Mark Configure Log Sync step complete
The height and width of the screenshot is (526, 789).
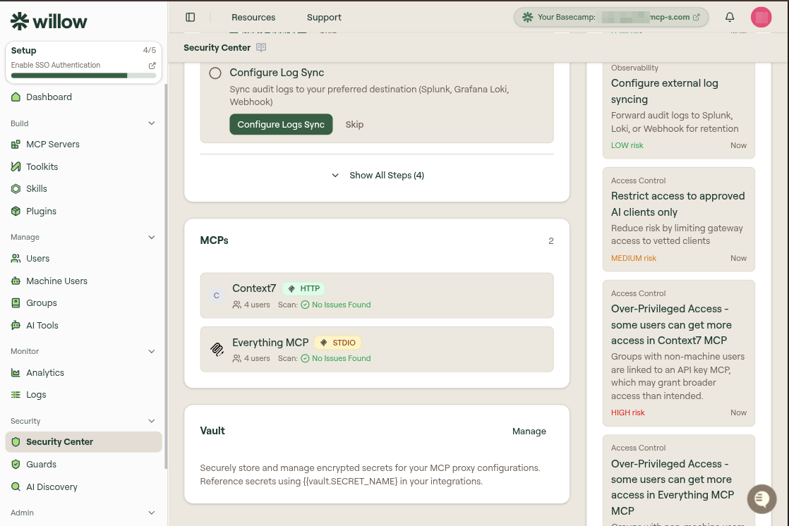pos(215,73)
